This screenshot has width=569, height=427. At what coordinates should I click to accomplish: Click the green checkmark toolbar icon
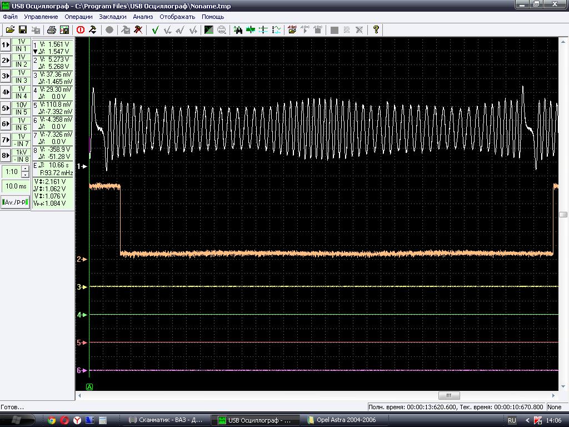(156, 30)
